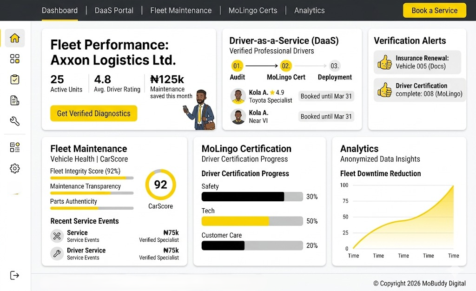The width and height of the screenshot is (476, 291).
Task: Click the wrench maintenance sidebar icon
Action: [x=15, y=121]
